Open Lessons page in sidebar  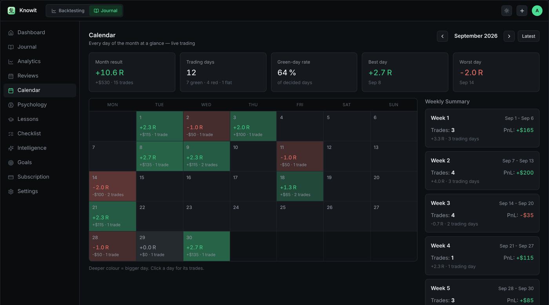40,119
